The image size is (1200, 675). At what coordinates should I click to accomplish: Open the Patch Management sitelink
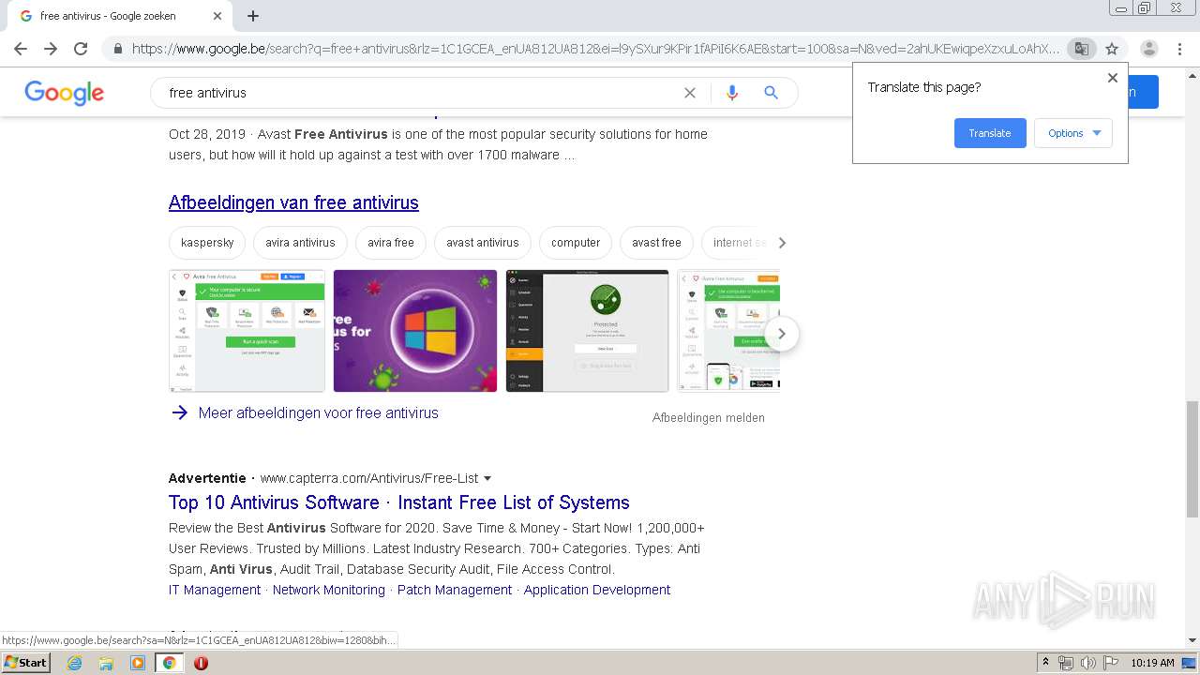click(x=455, y=590)
